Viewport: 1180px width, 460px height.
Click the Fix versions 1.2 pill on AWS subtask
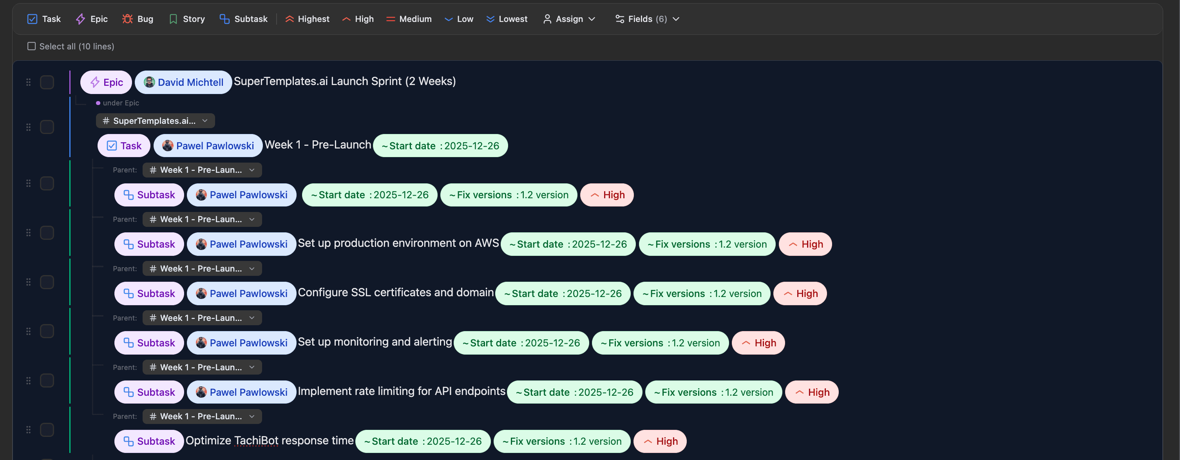pos(706,244)
